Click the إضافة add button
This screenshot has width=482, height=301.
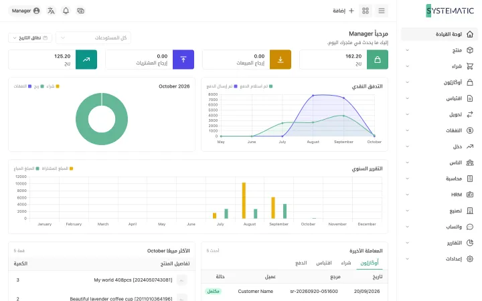tap(343, 11)
